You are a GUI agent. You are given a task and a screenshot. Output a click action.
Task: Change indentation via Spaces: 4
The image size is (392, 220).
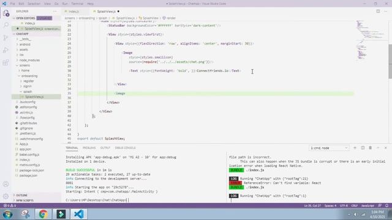(330, 205)
